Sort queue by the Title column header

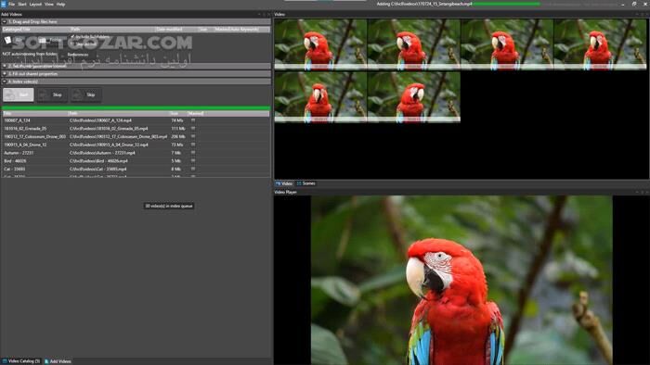point(35,113)
